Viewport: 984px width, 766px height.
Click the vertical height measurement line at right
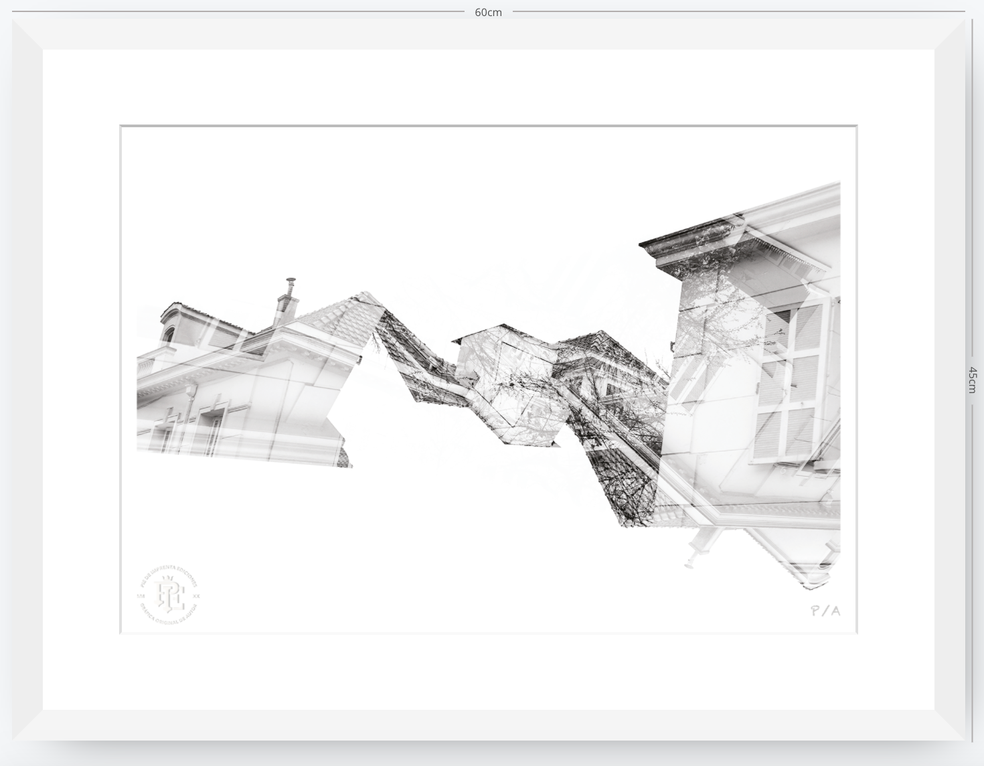[x=972, y=379]
